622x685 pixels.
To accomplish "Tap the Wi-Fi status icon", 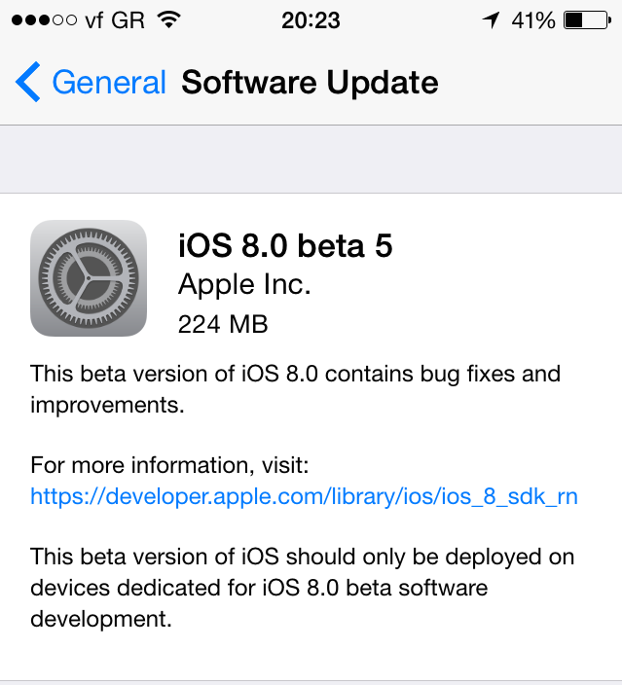I will (x=168, y=19).
